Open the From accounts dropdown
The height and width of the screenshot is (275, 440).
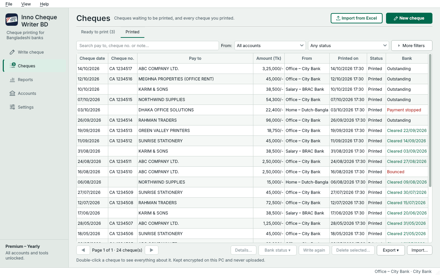tap(270, 46)
